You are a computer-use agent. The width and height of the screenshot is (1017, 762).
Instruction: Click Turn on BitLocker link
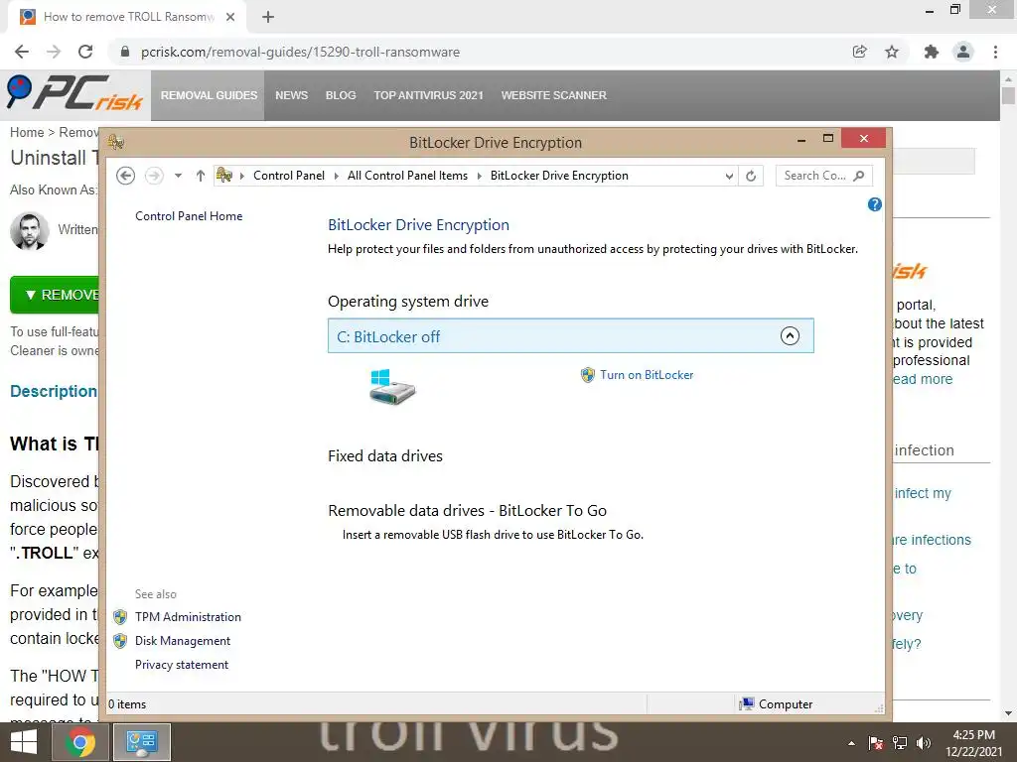click(x=647, y=375)
